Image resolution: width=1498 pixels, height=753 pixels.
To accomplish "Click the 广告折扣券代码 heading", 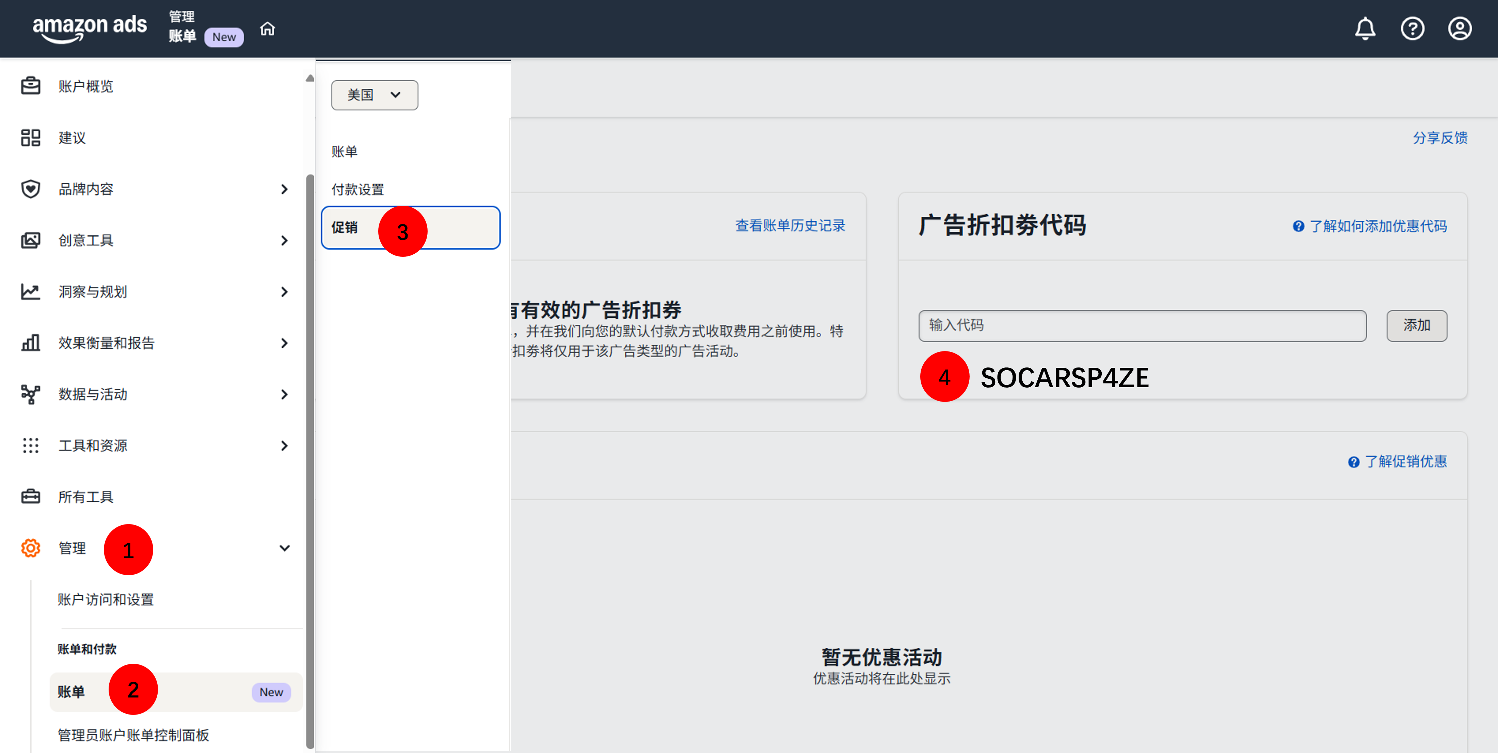I will pos(1003,226).
